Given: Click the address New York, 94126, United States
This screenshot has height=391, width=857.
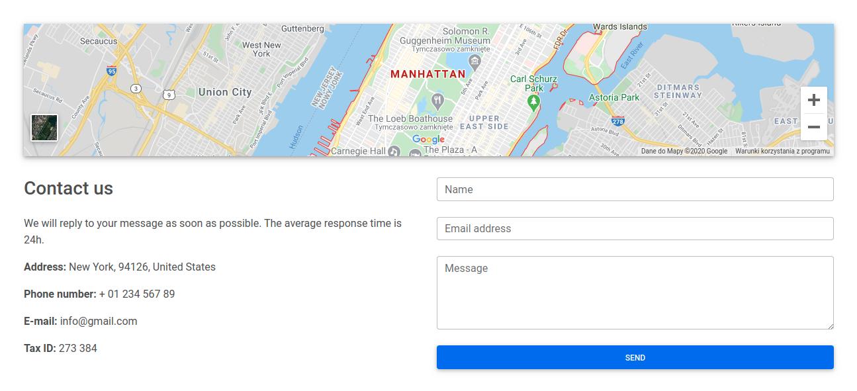Looking at the screenshot, I should (x=142, y=267).
